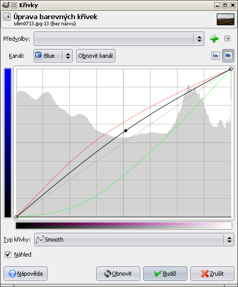Click the window menu grip icon

coord(14,5)
